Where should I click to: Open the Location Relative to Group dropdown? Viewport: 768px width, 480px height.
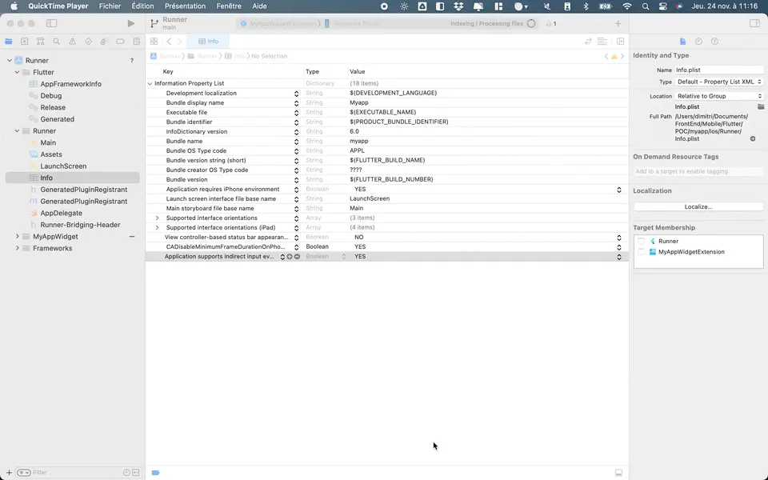[x=719, y=96]
